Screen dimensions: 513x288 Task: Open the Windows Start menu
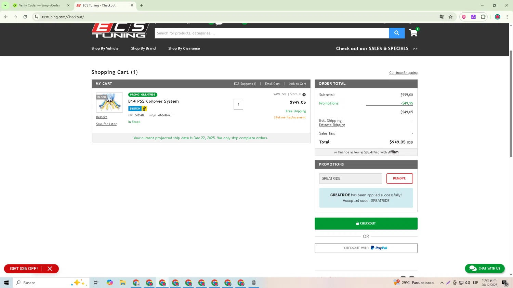[x=6, y=283]
